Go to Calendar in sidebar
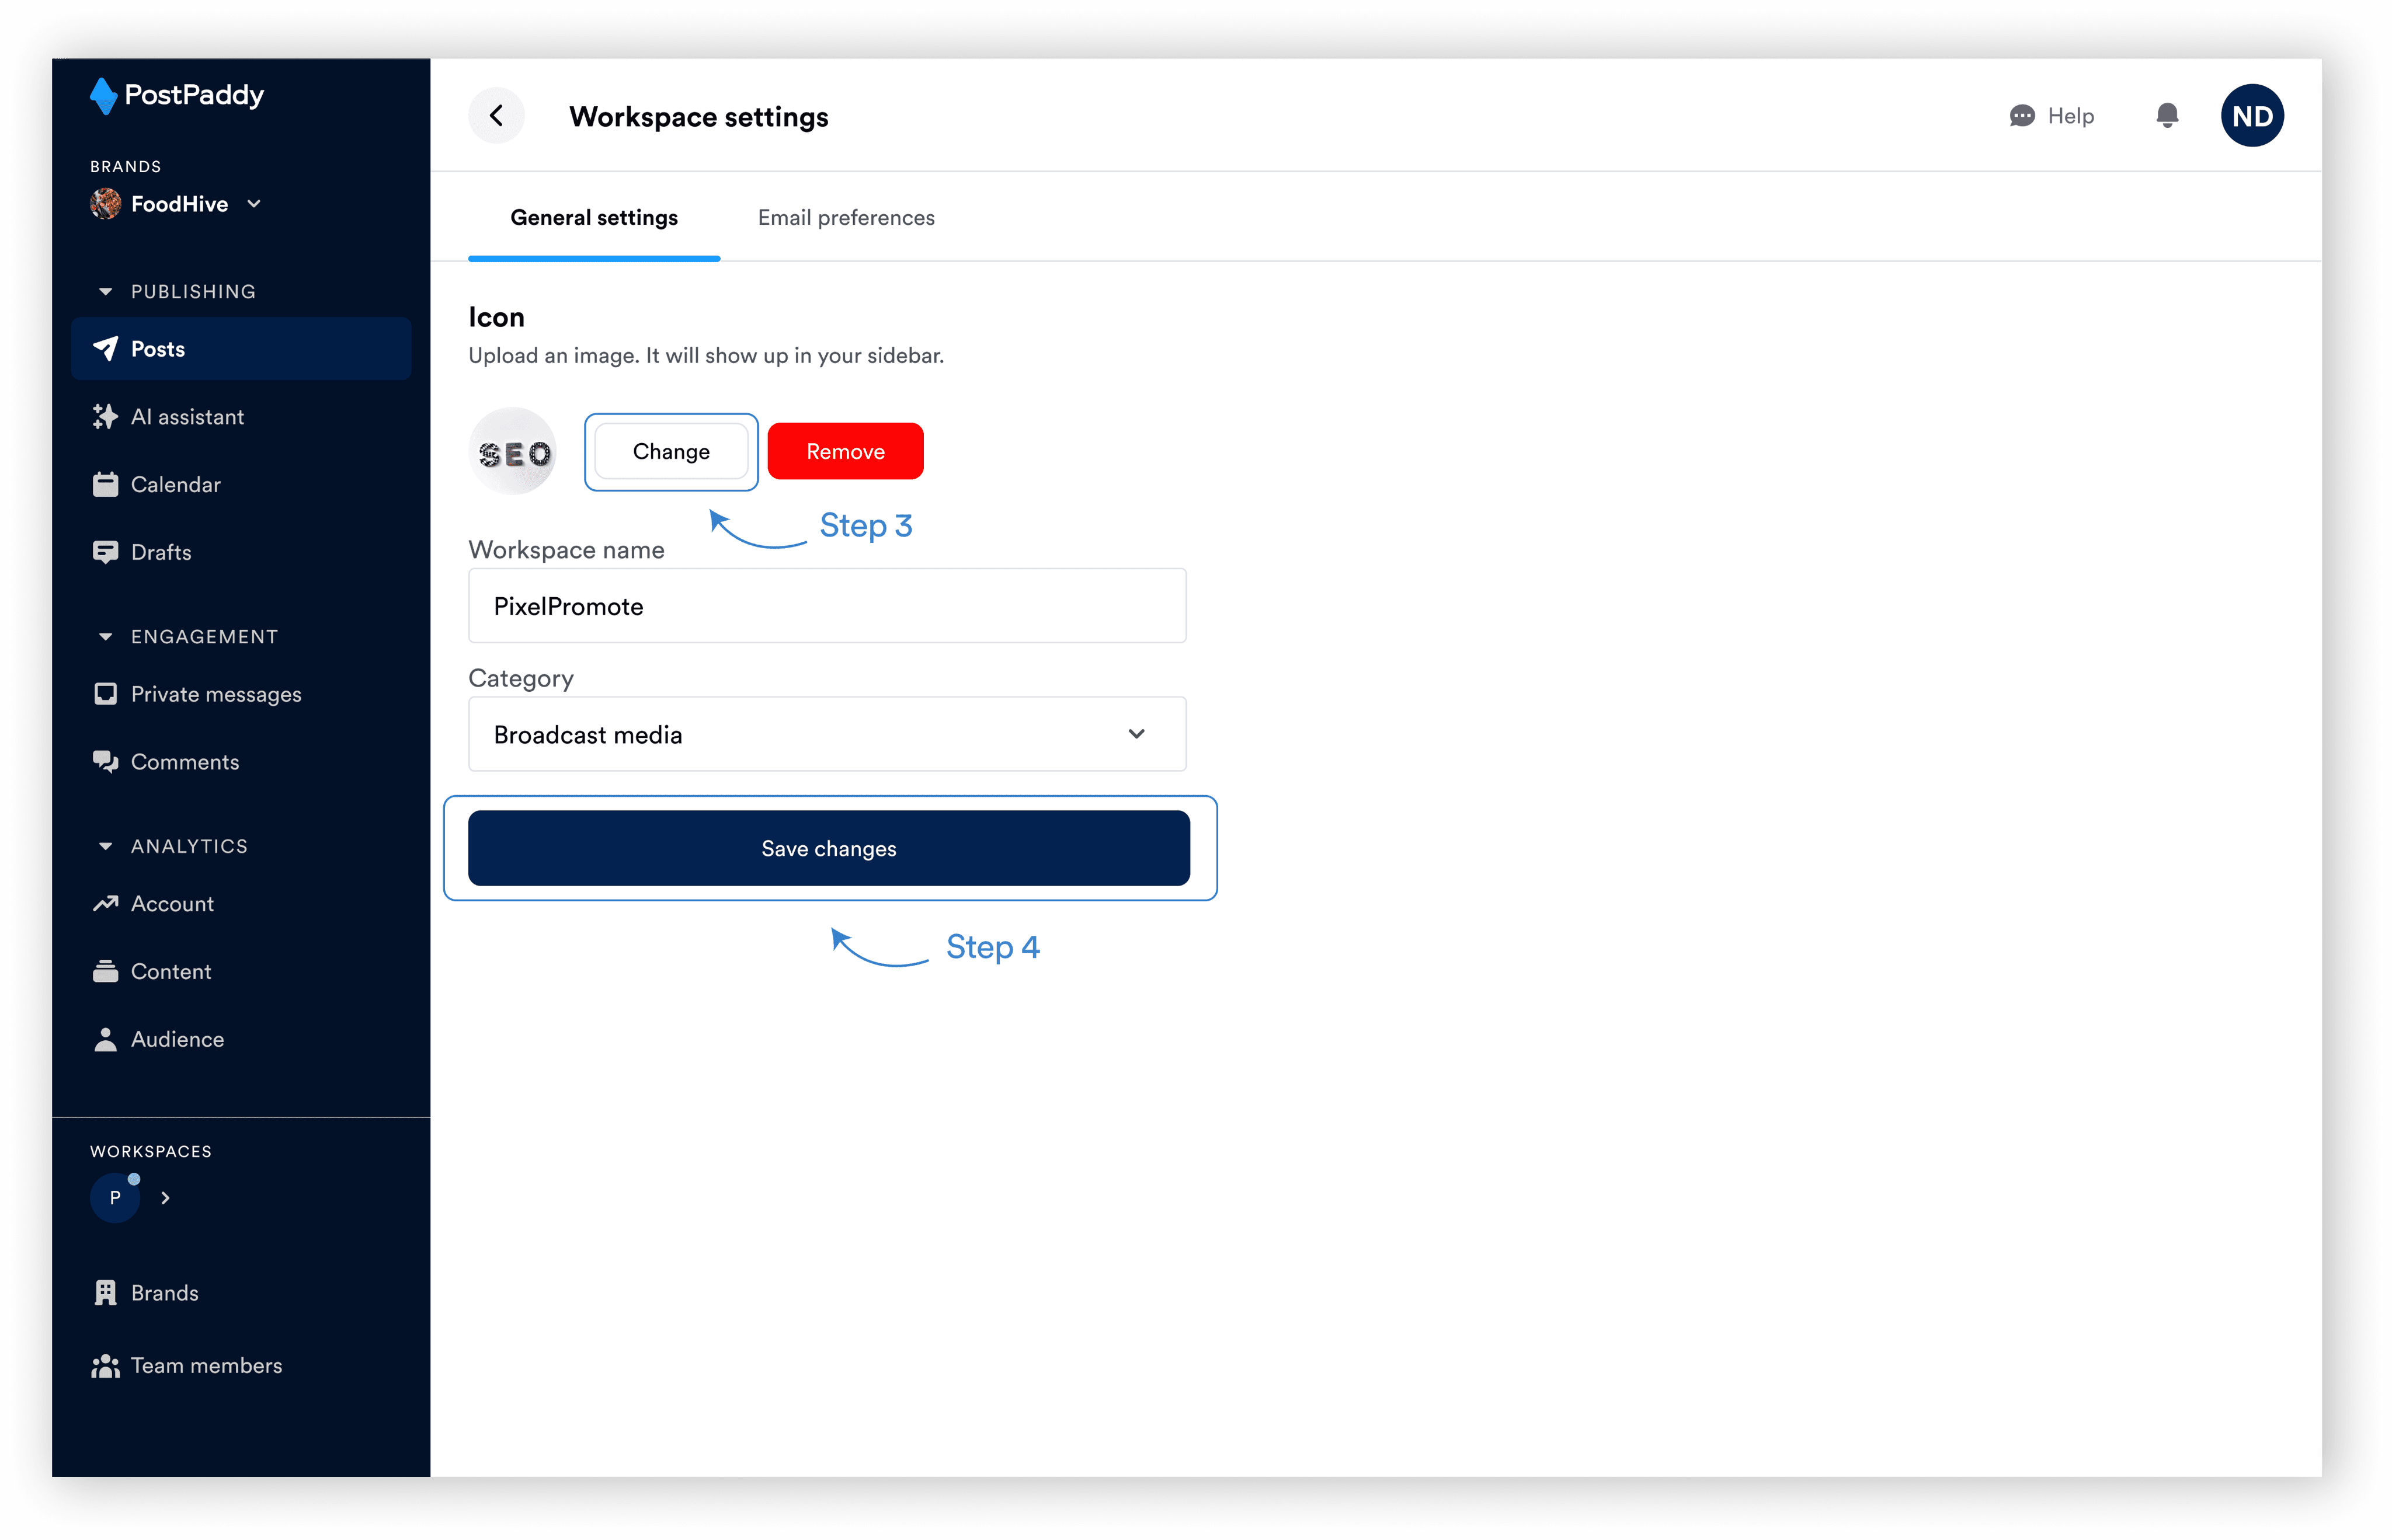This screenshot has width=2392, height=1540. pyautogui.click(x=175, y=485)
